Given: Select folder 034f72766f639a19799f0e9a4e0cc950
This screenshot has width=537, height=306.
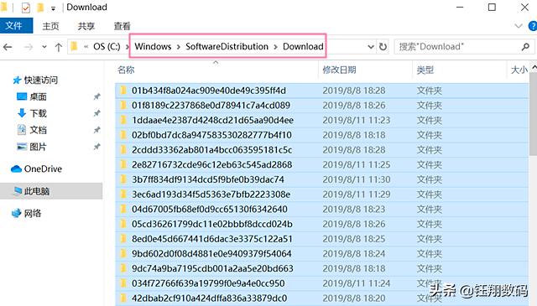Looking at the screenshot, I should pos(322,283).
